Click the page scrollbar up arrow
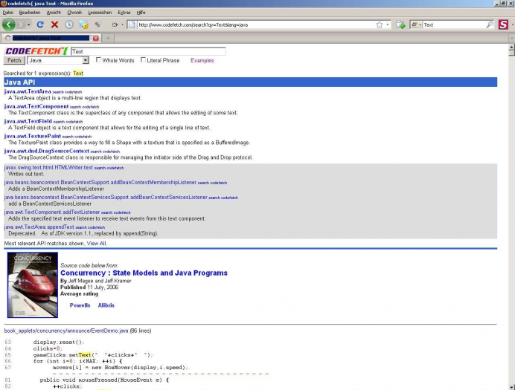The height and width of the screenshot is (390, 515). [x=511, y=48]
